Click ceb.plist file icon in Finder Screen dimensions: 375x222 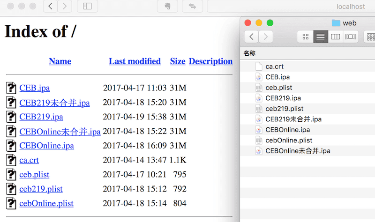259,88
